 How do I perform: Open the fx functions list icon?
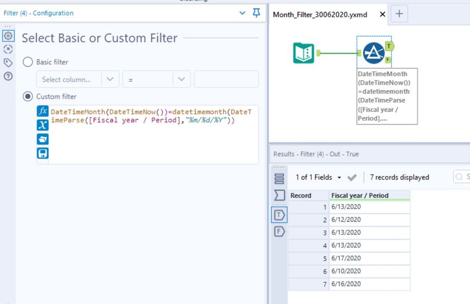(x=42, y=111)
